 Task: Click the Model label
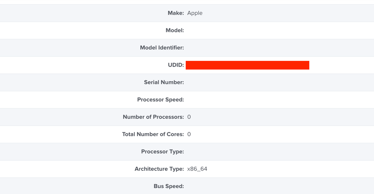[174, 31]
